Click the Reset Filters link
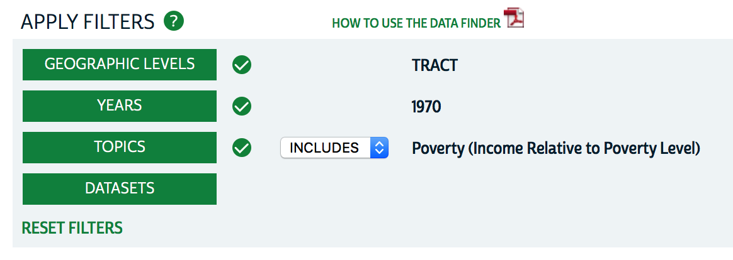733x260 pixels. click(x=72, y=228)
